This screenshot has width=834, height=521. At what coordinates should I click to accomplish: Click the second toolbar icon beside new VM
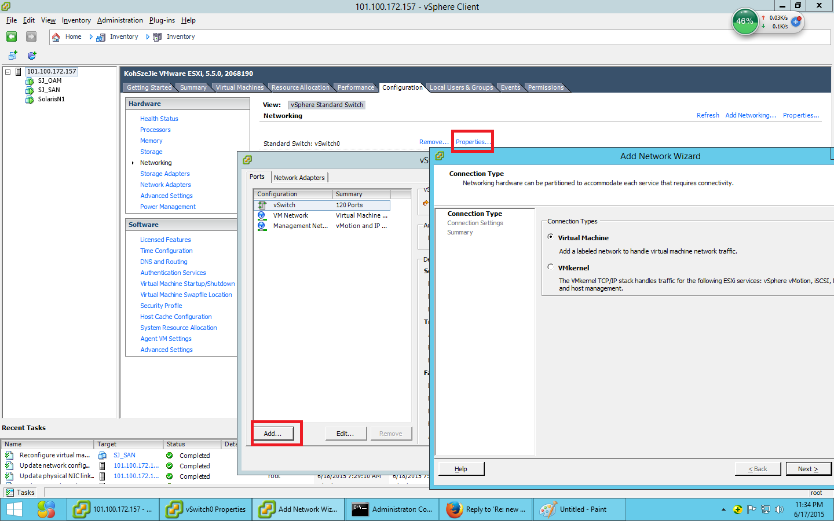coord(32,56)
